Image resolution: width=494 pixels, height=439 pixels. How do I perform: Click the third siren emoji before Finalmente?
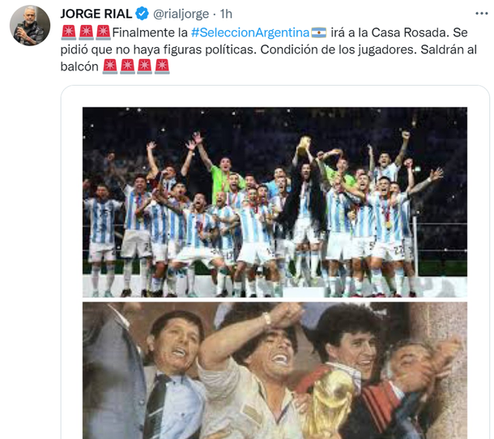103,32
